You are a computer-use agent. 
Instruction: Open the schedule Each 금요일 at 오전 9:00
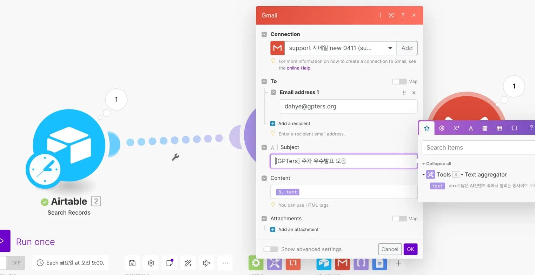pos(70,263)
